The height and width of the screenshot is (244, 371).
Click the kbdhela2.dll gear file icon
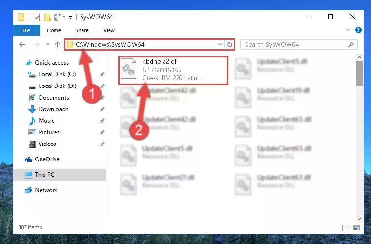(128, 69)
